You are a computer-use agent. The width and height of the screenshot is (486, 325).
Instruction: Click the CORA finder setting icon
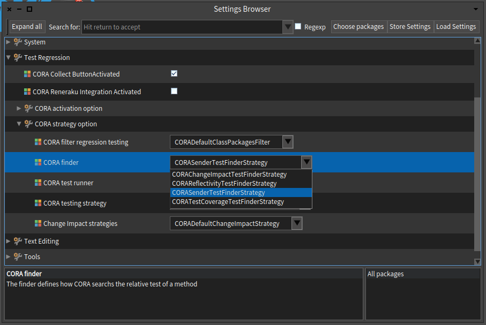[38, 162]
